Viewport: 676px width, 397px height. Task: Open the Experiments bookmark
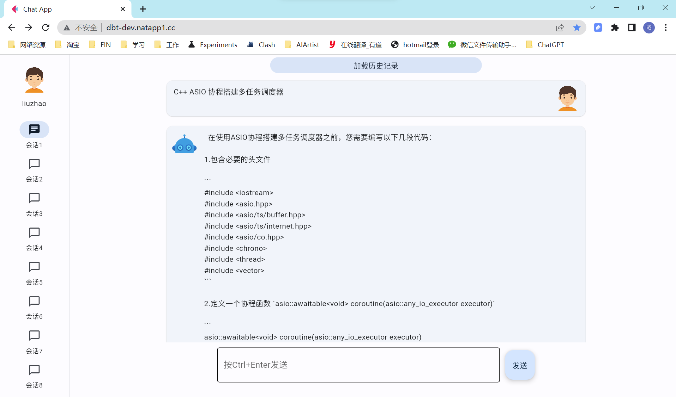pos(213,45)
